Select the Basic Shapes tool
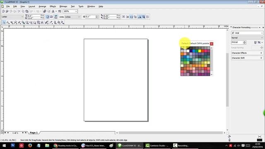This screenshot has height=149, width=265. [x=39, y=22]
